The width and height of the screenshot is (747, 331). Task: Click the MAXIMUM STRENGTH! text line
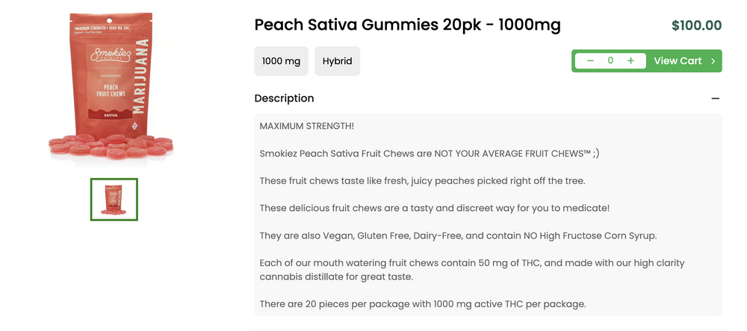point(306,126)
